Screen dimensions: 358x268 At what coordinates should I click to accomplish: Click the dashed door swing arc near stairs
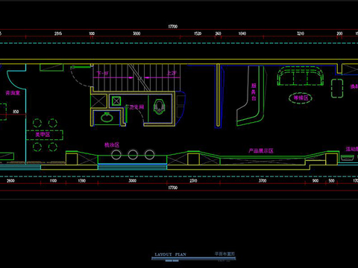click(x=80, y=77)
